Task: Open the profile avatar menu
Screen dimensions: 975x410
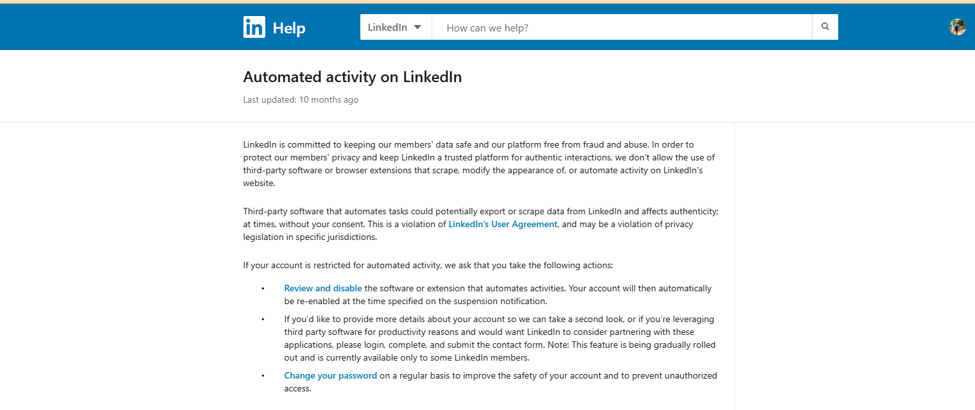Action: tap(957, 27)
